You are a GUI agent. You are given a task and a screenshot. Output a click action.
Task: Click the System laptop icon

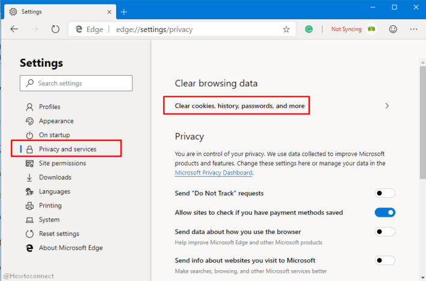[29, 220]
